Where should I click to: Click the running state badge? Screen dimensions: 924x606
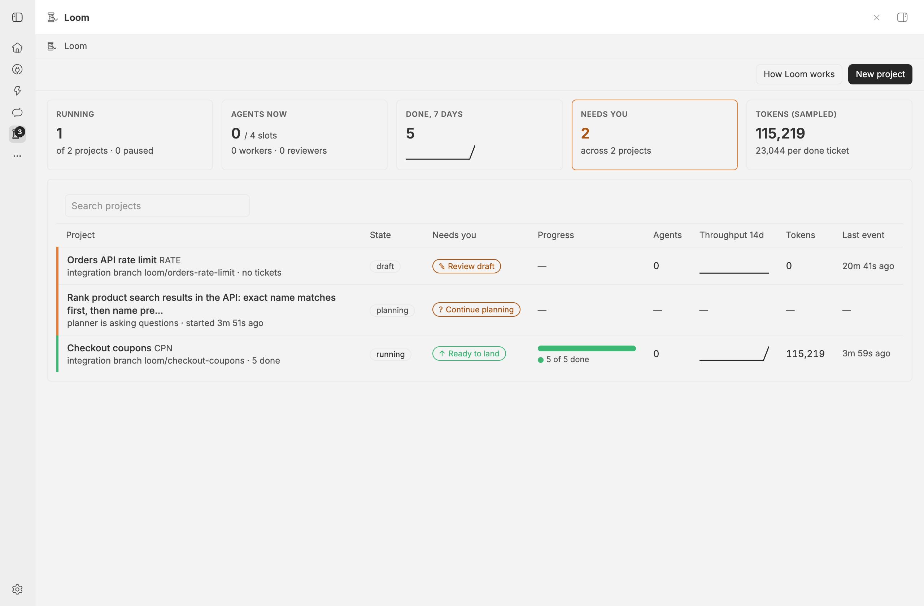coord(390,354)
